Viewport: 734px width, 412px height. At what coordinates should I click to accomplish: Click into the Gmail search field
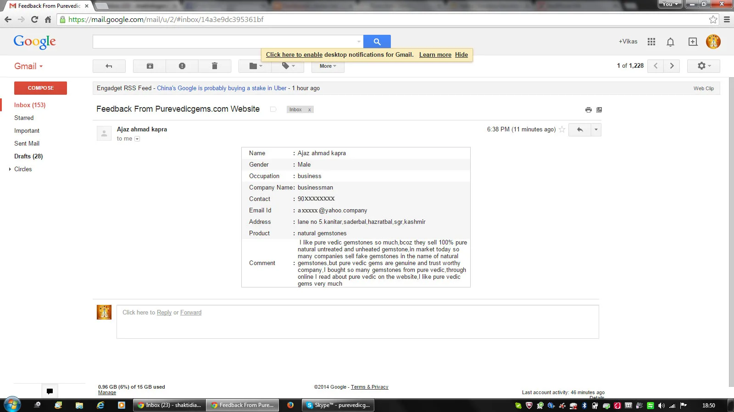[x=224, y=42]
